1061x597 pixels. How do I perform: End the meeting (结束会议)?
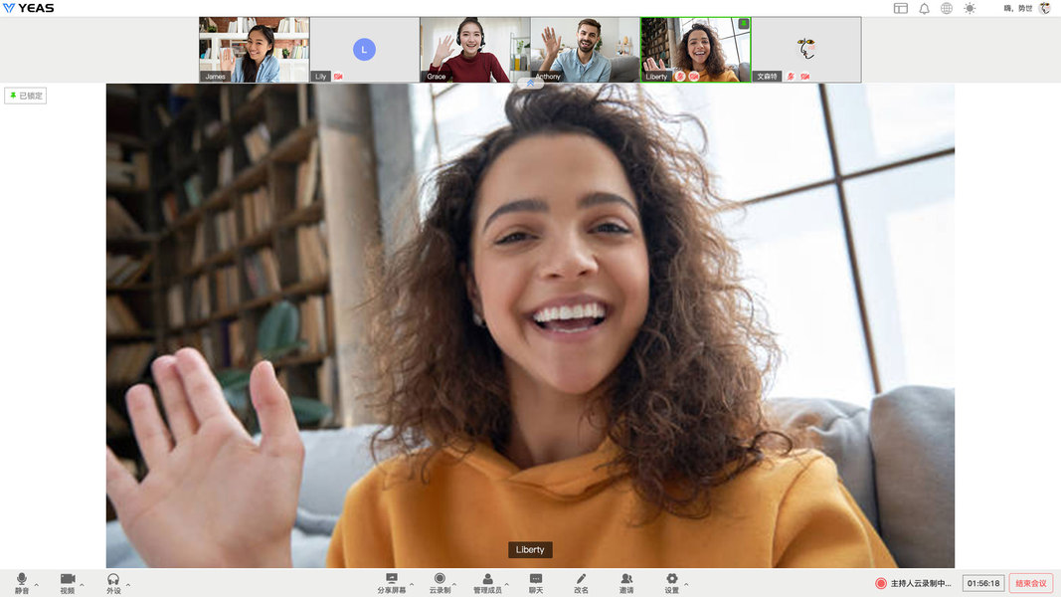tap(1031, 583)
